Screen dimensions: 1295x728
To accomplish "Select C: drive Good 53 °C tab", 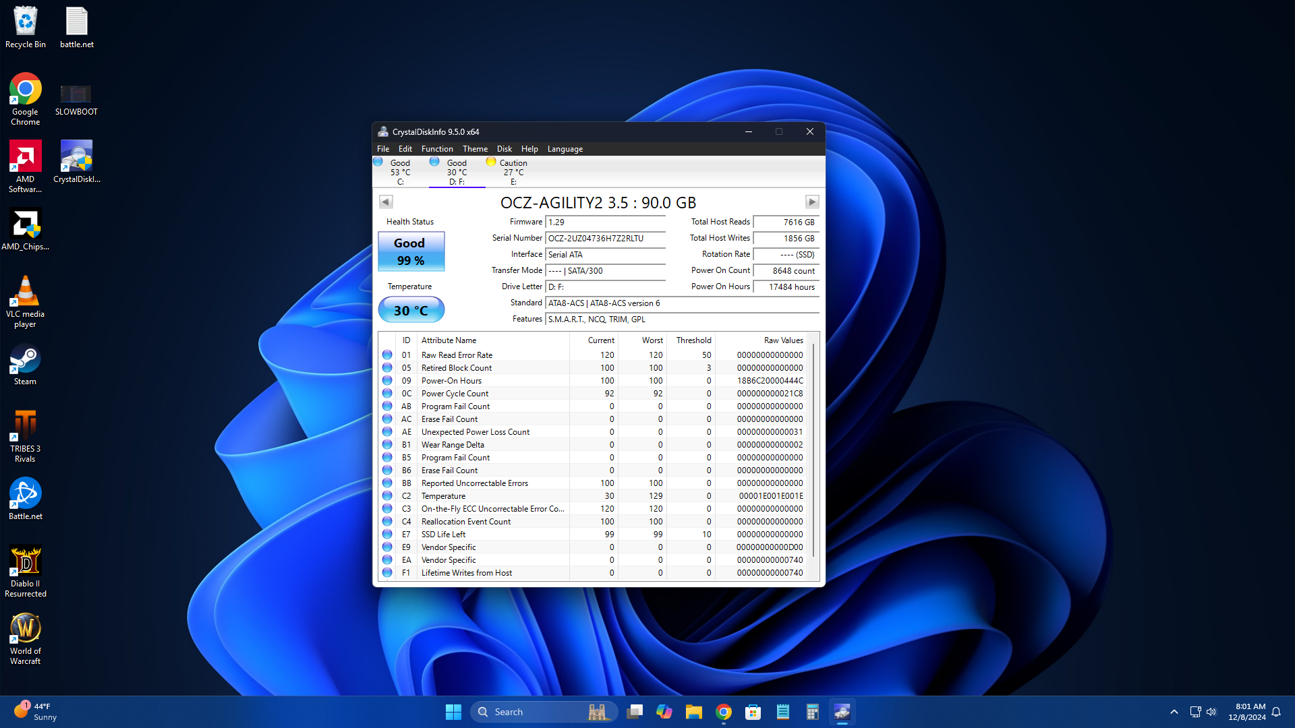I will point(399,172).
